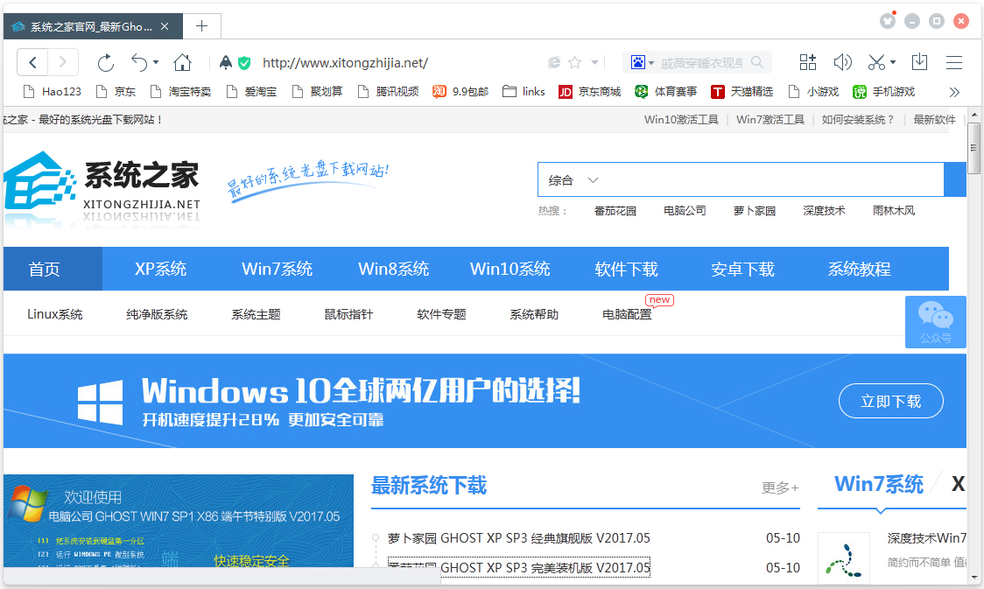The width and height of the screenshot is (984, 589).
Task: Open the 天猫精选 bookmark
Action: (x=742, y=92)
